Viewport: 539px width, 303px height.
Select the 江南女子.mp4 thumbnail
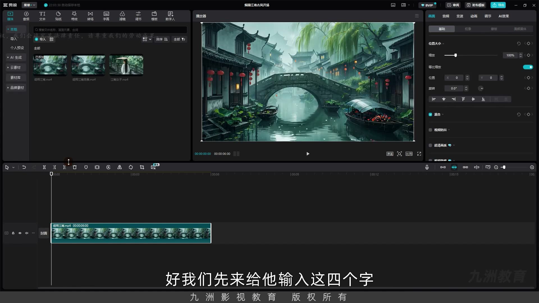point(126,65)
